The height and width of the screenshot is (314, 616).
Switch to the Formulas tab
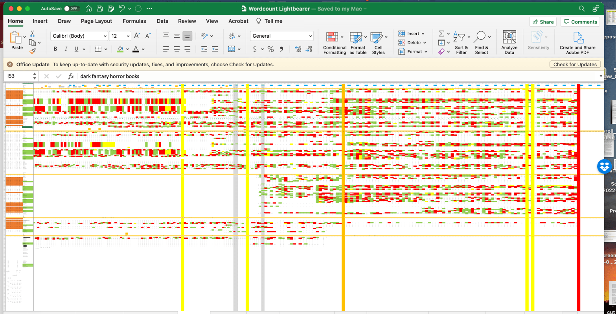click(134, 21)
